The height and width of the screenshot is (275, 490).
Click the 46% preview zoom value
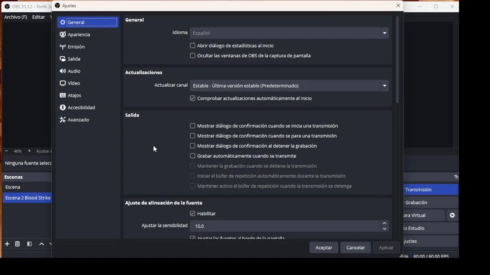pos(18,151)
